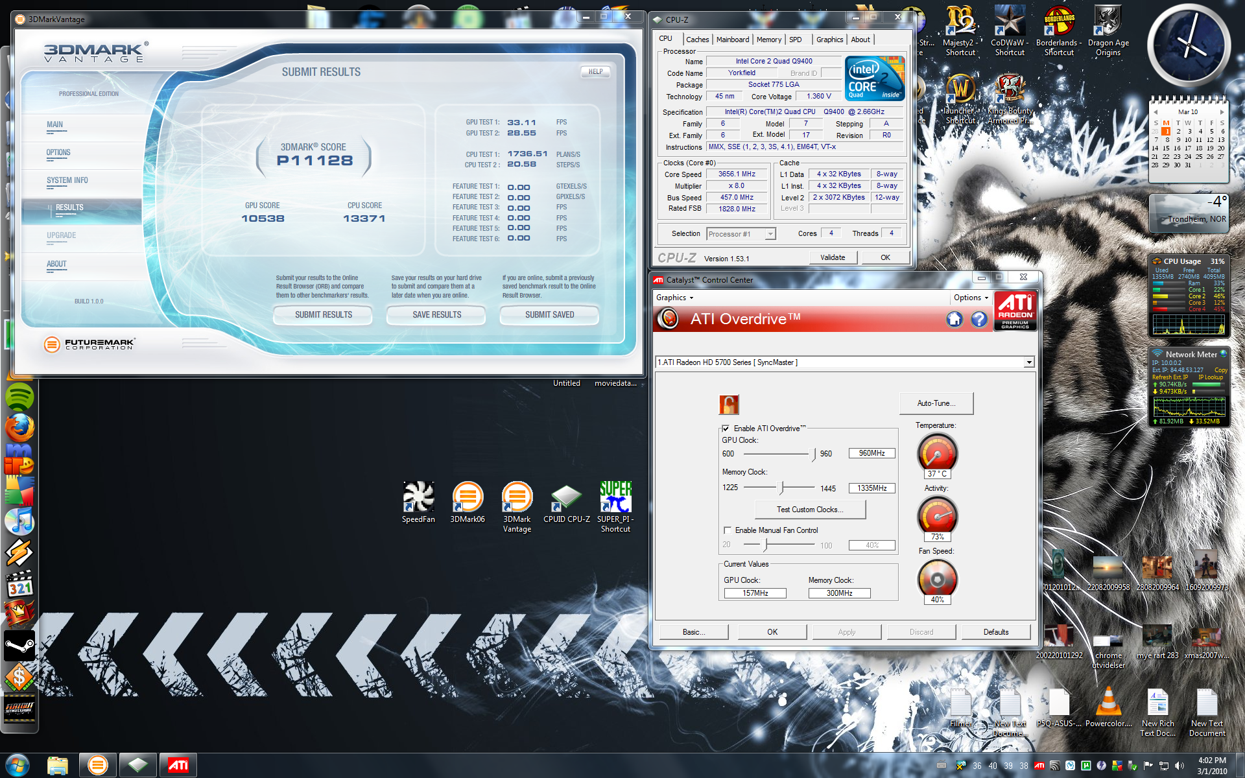The width and height of the screenshot is (1245, 778).
Task: Click Basic button in Catalyst Control Center
Action: pos(693,632)
